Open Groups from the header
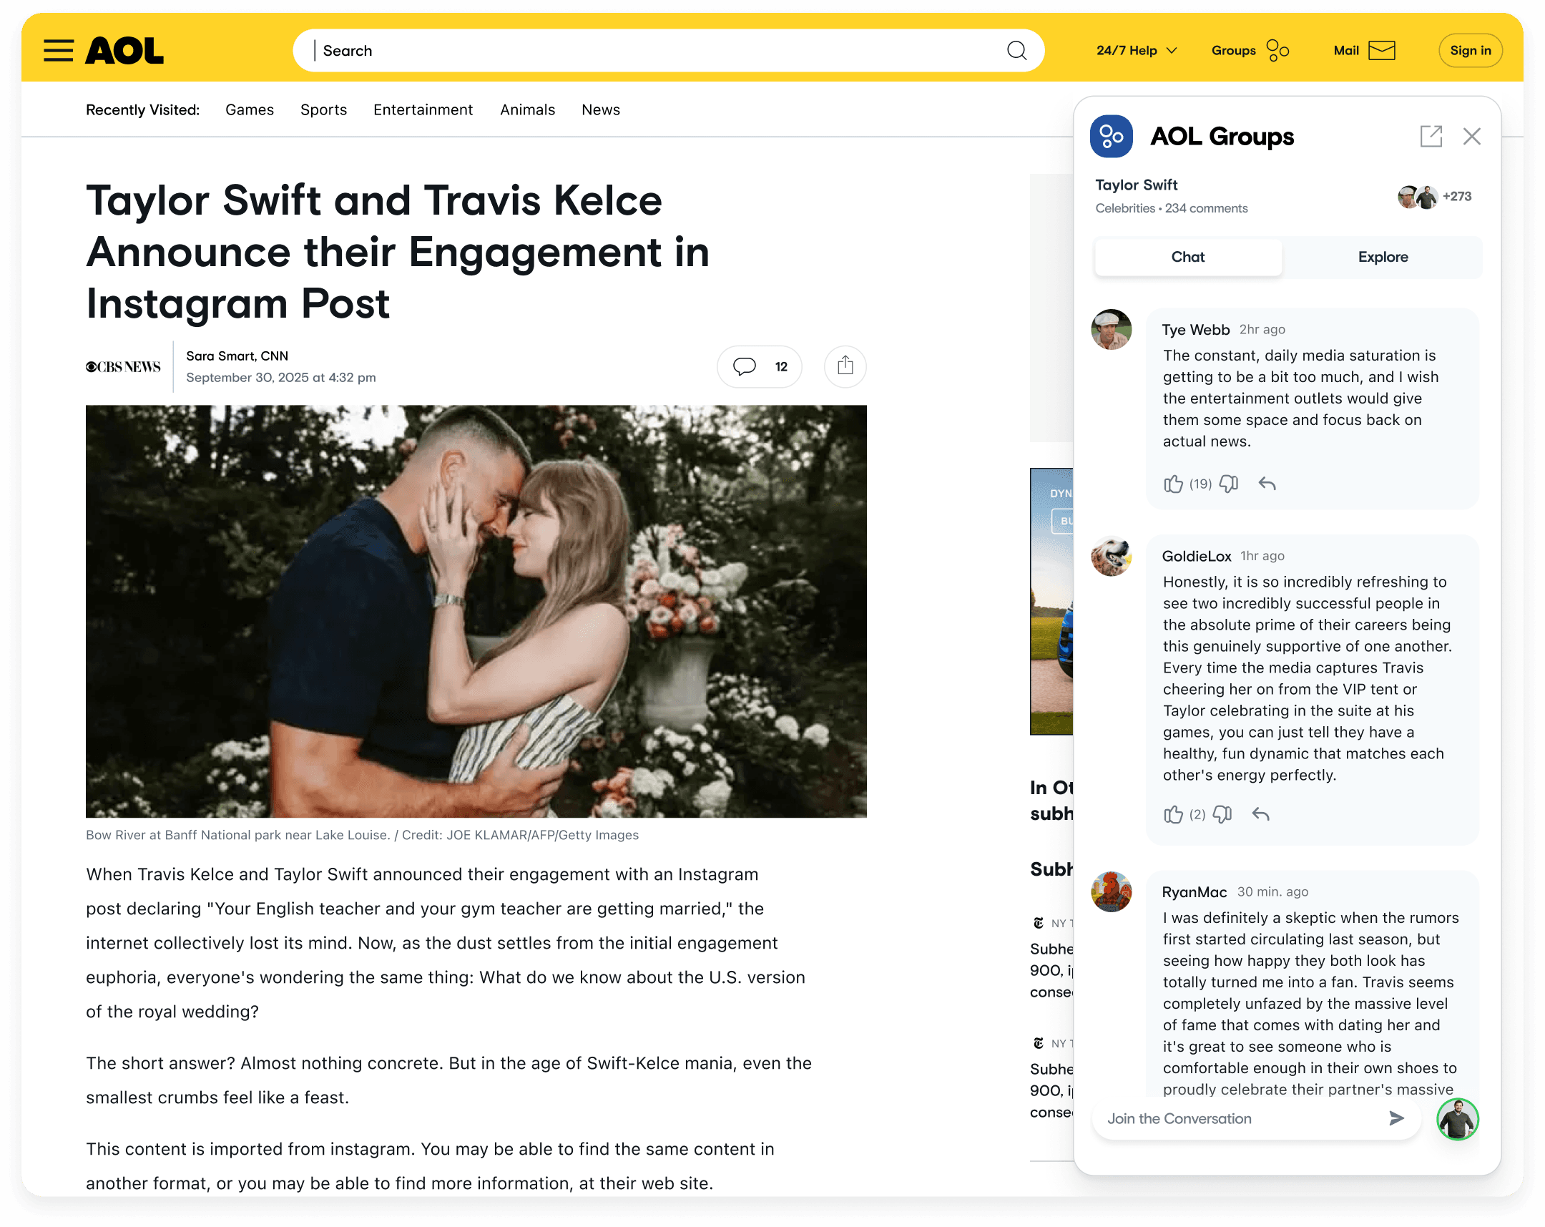 [1250, 51]
